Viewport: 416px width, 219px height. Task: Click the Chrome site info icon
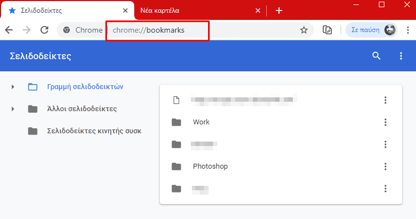click(67, 30)
